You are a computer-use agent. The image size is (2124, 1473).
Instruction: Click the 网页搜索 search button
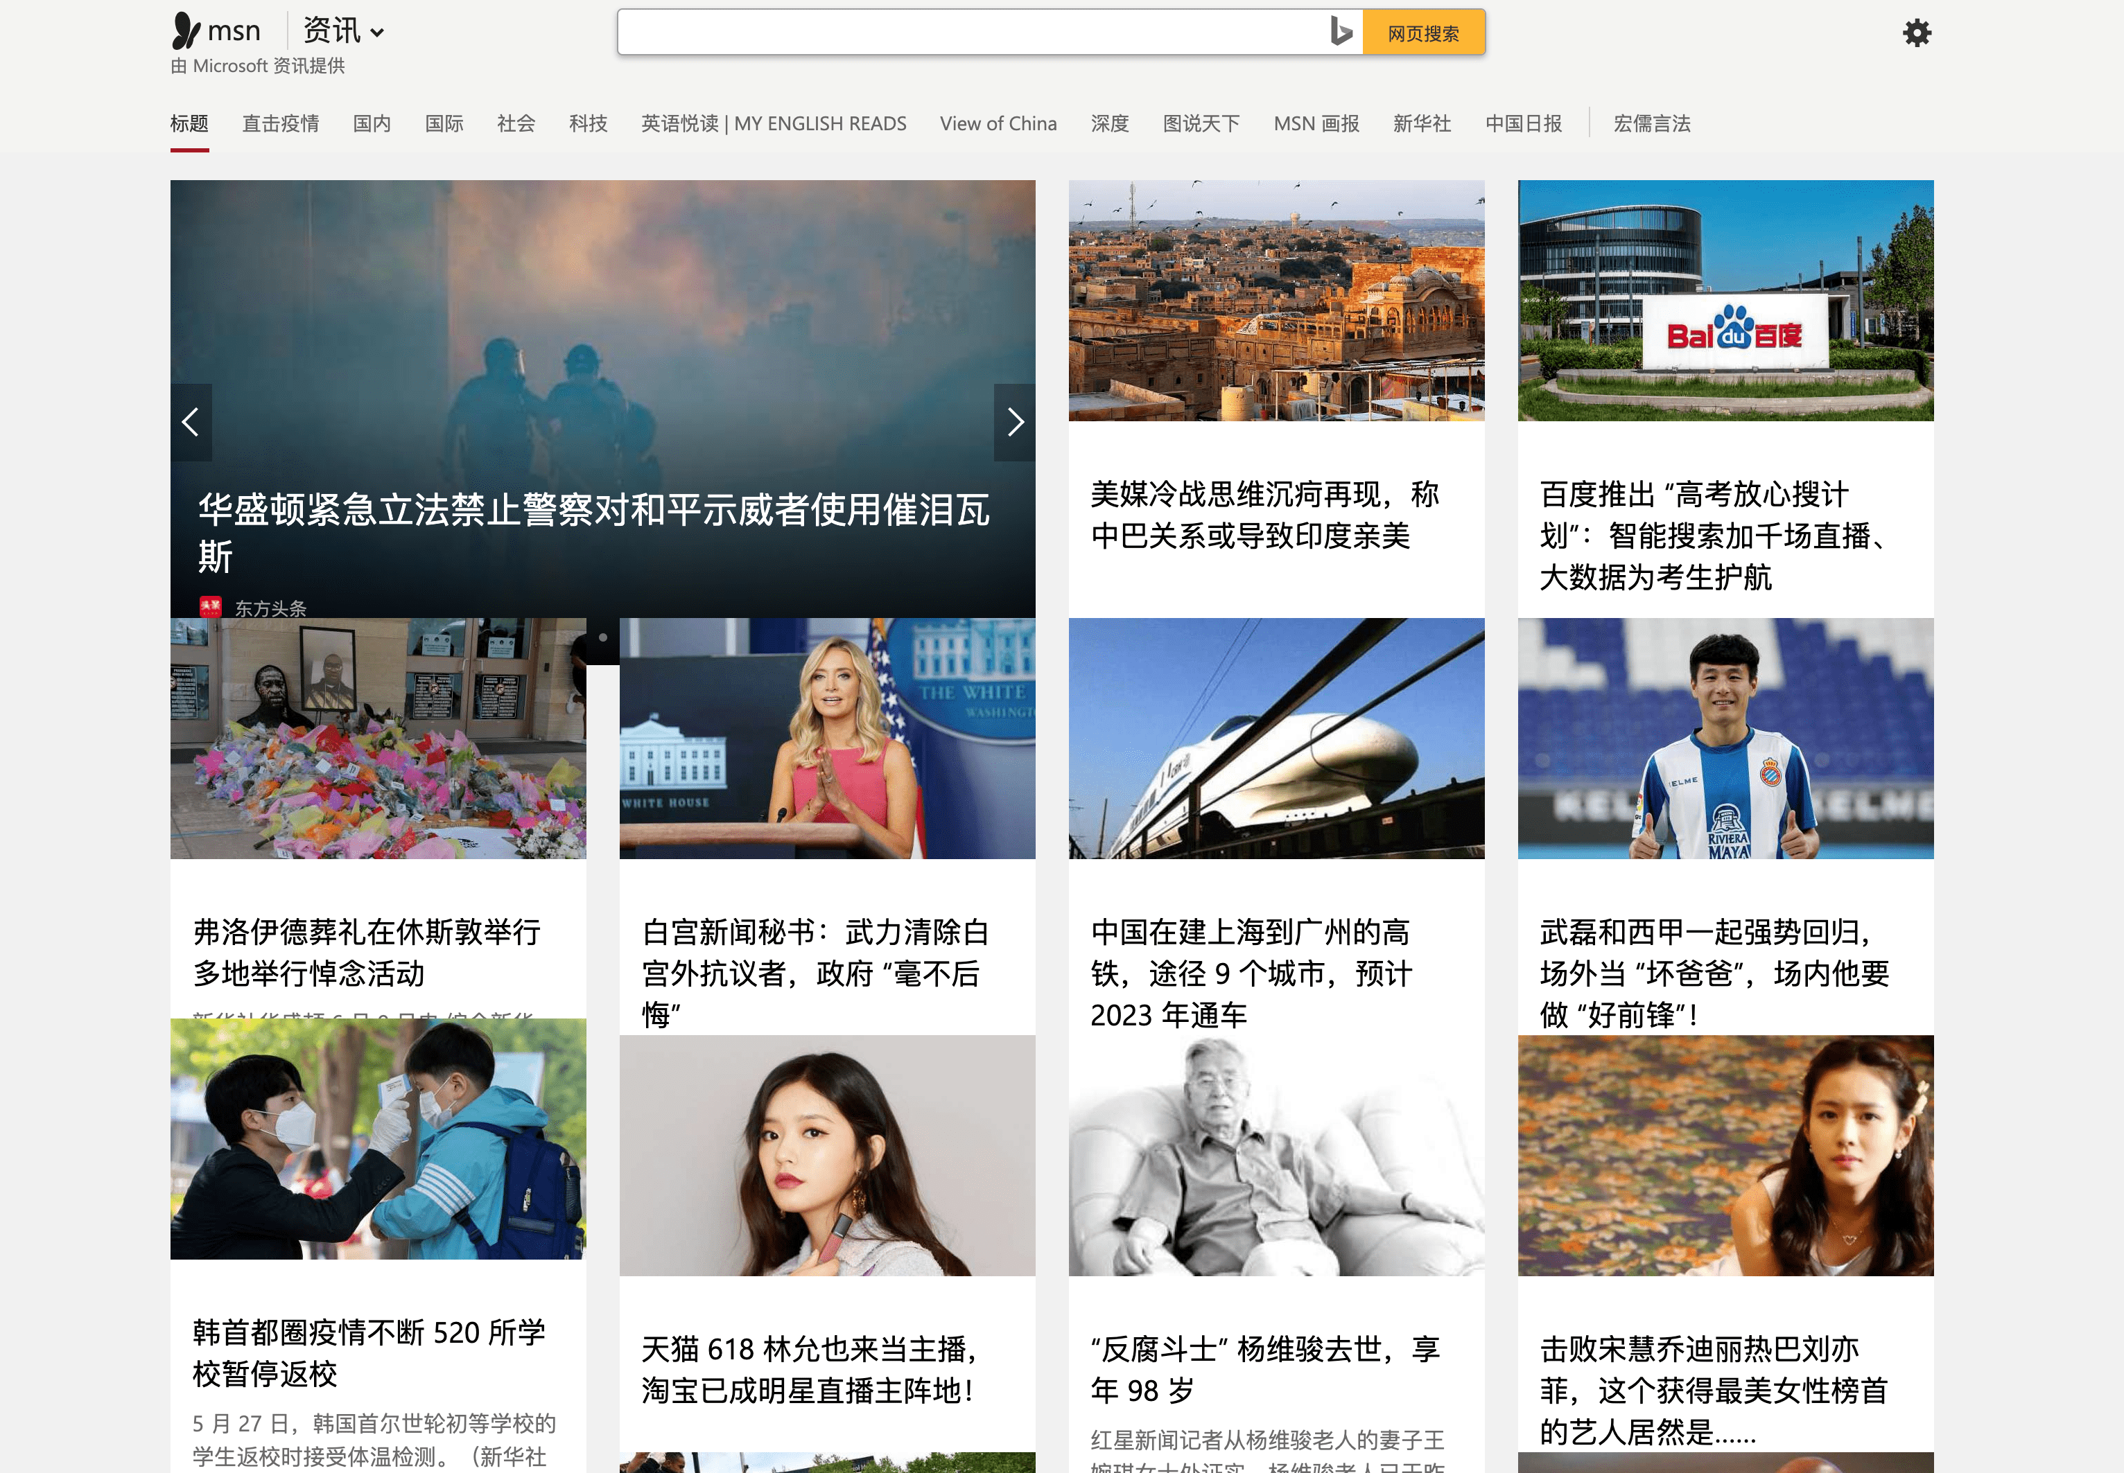pos(1422,31)
